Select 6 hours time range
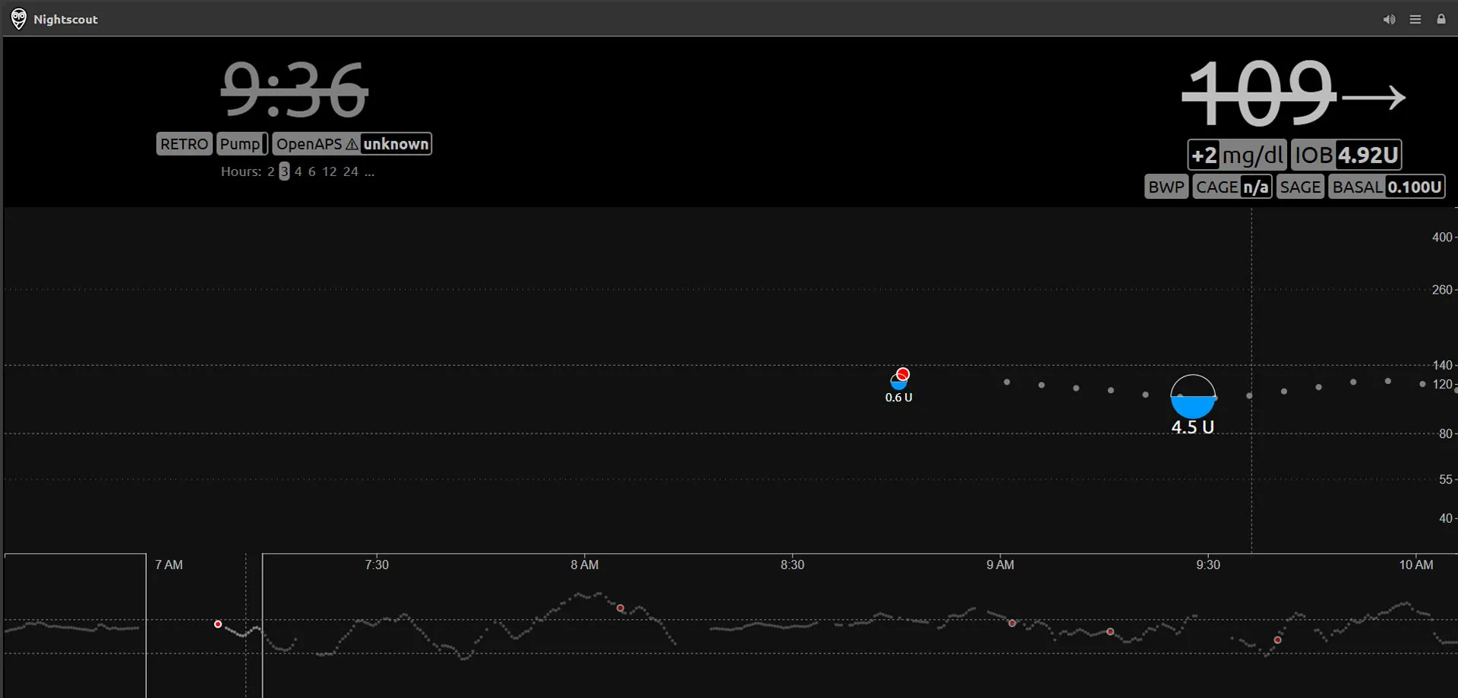Viewport: 1458px width, 698px height. pos(311,171)
